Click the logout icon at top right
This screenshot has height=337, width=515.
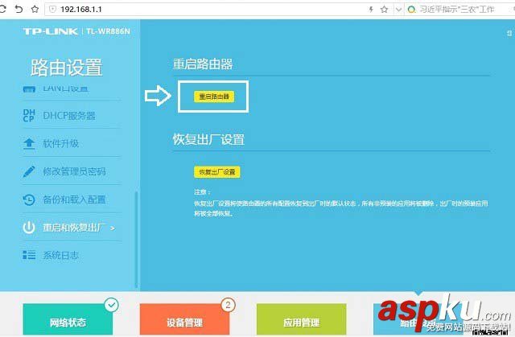[x=509, y=33]
